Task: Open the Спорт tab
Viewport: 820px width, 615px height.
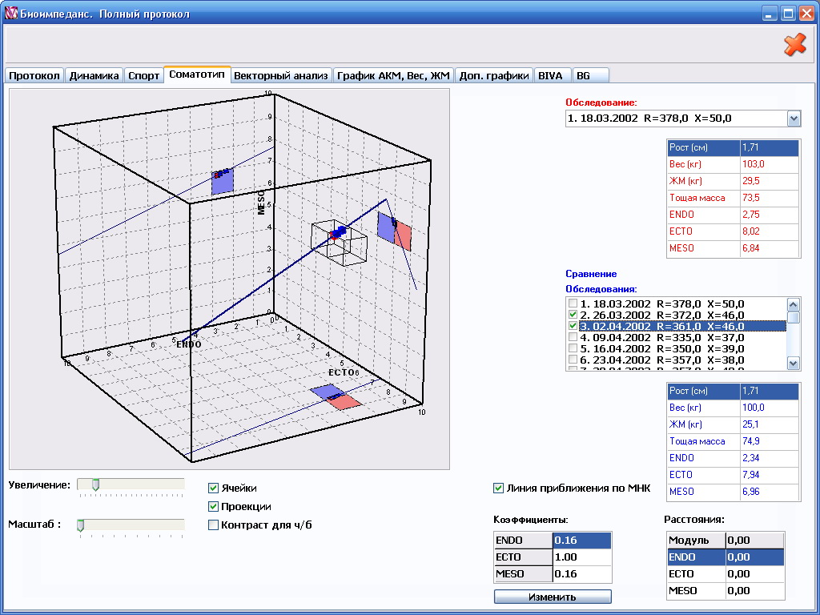Action: click(144, 76)
